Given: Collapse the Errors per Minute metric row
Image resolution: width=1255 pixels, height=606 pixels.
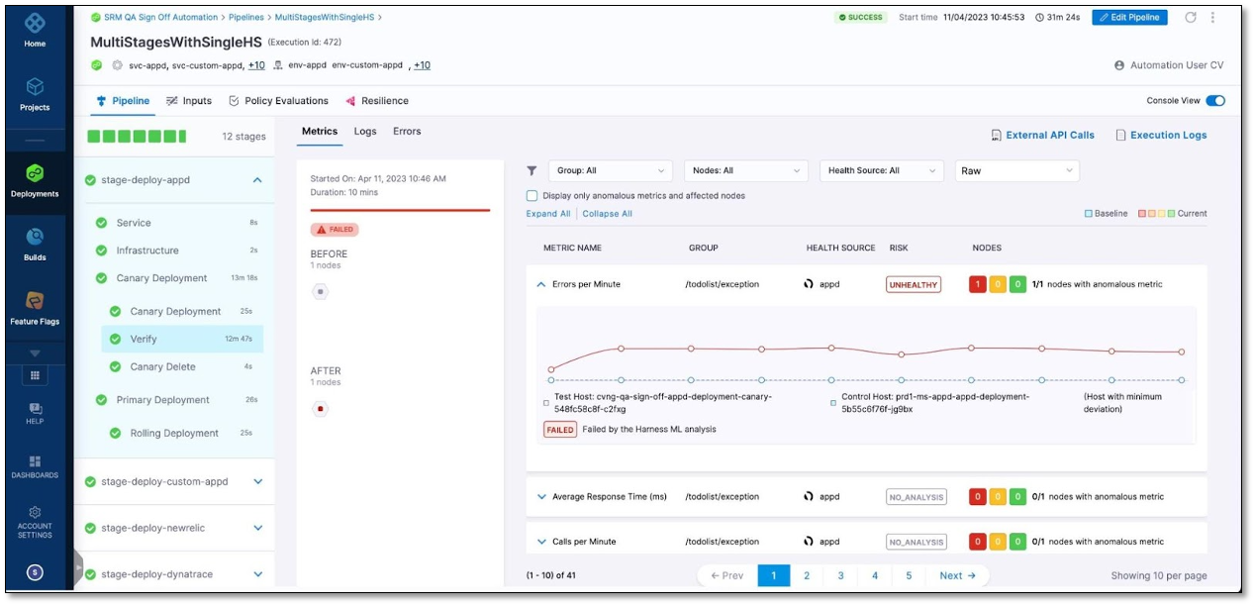Looking at the screenshot, I should tap(540, 284).
